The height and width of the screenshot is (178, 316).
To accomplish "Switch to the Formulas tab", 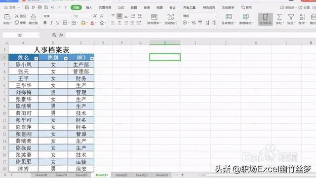I will click(x=121, y=8).
